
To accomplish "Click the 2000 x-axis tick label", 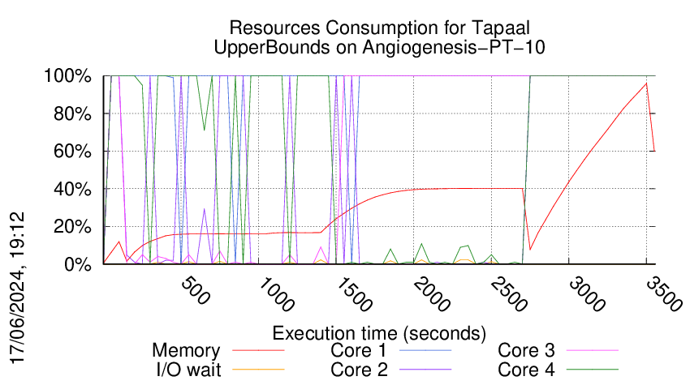I will tap(432, 294).
